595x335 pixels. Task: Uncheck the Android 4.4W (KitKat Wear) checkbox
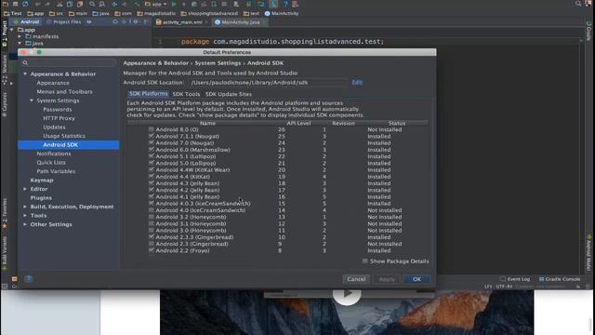tap(152, 169)
